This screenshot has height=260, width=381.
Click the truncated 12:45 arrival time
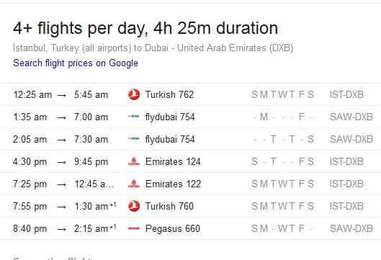click(x=94, y=184)
